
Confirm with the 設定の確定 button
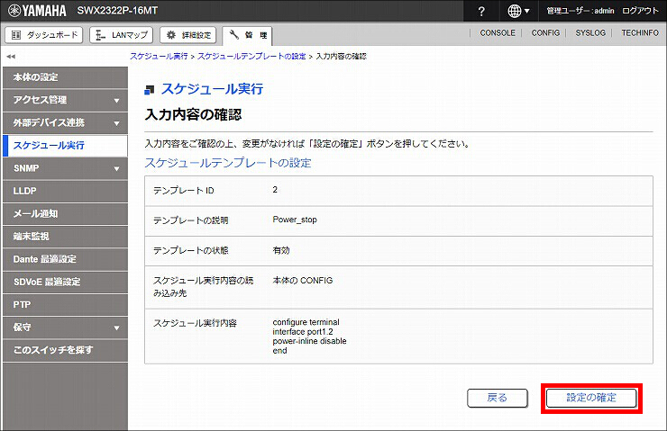point(591,398)
